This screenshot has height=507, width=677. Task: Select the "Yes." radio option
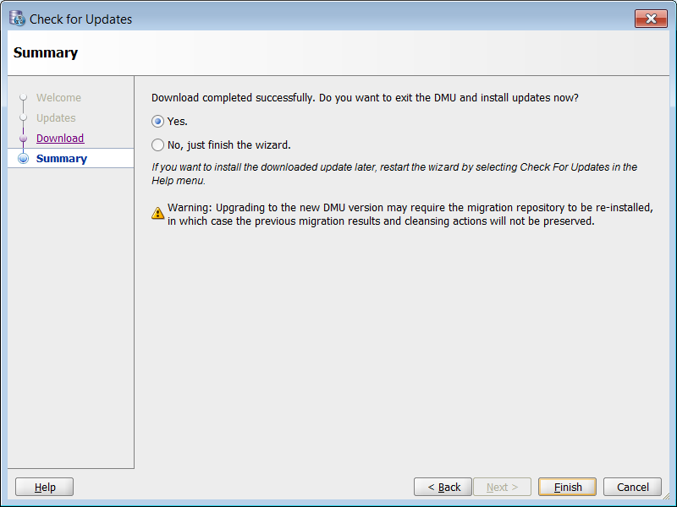pyautogui.click(x=158, y=122)
